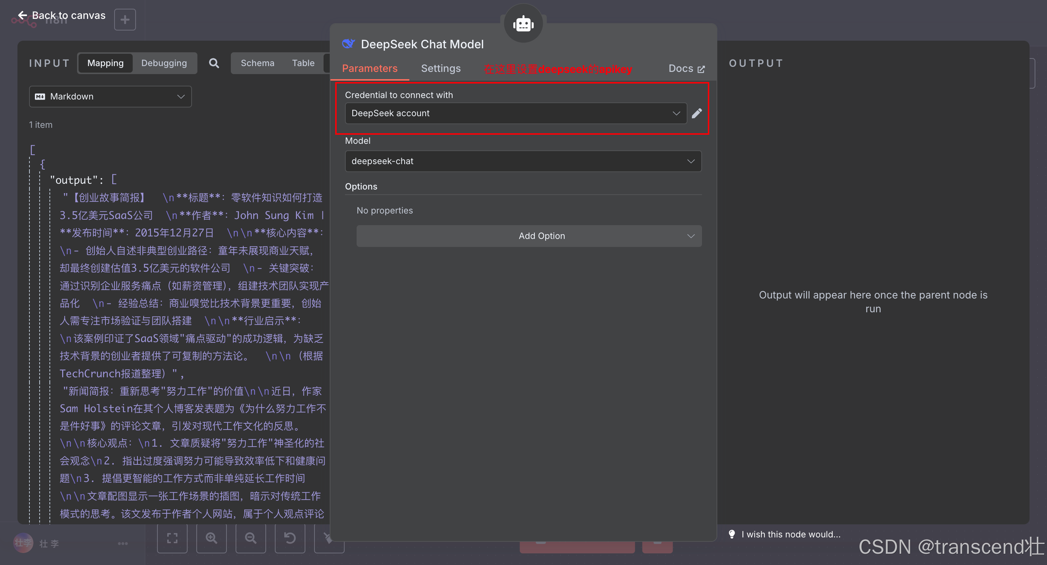Click the user avatar 壮李

tap(23, 543)
